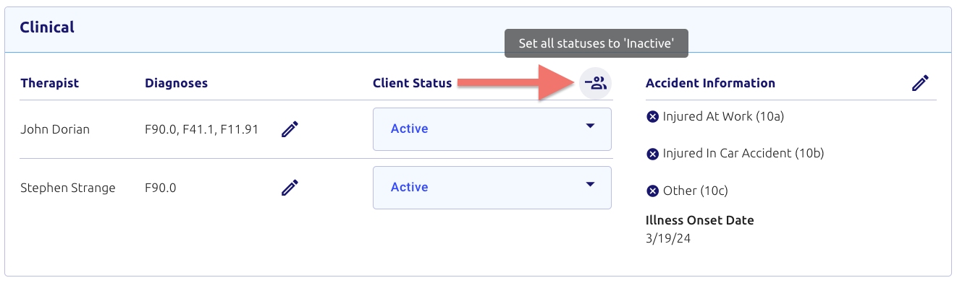957x283 pixels.
Task: Open John Dorian's client status dropdown
Action: (492, 129)
